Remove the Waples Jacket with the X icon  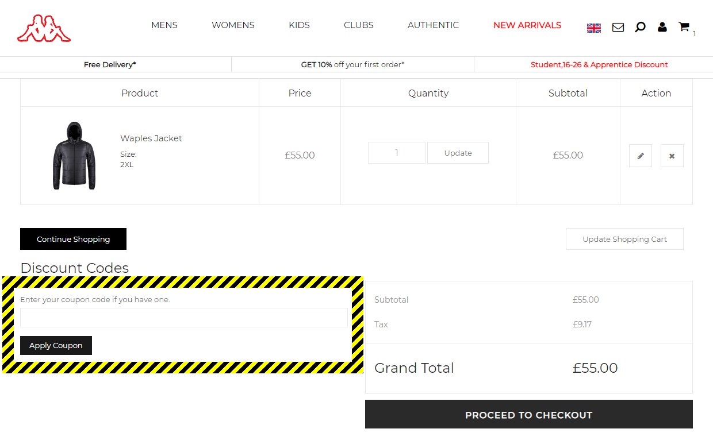click(672, 156)
